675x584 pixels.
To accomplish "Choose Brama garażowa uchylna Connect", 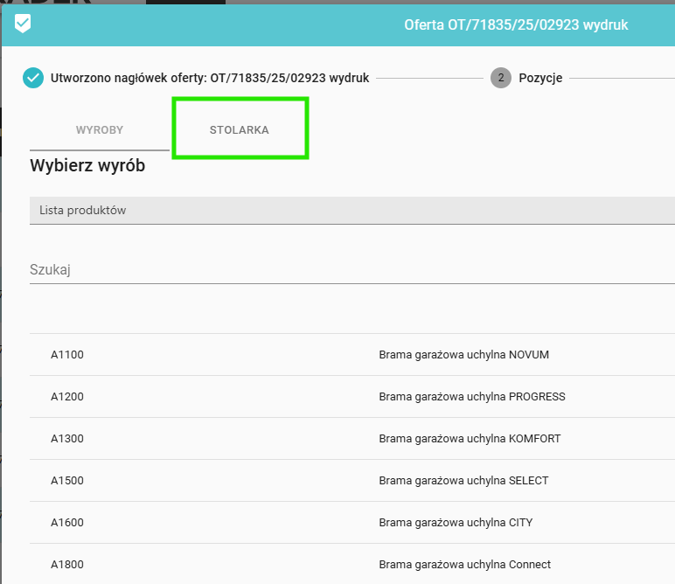I will 464,565.
